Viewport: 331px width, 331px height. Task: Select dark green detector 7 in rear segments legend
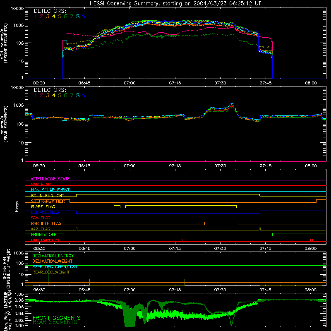(72, 96)
